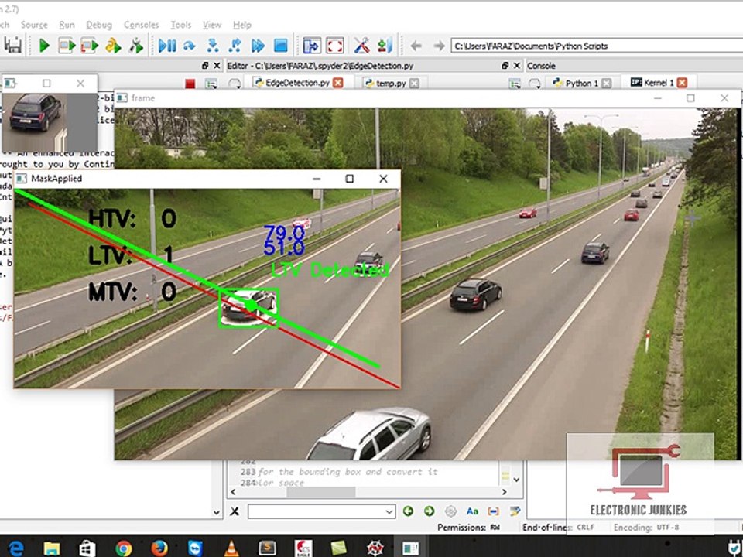Open the Tools menu
Image resolution: width=743 pixels, height=557 pixels.
(x=180, y=25)
